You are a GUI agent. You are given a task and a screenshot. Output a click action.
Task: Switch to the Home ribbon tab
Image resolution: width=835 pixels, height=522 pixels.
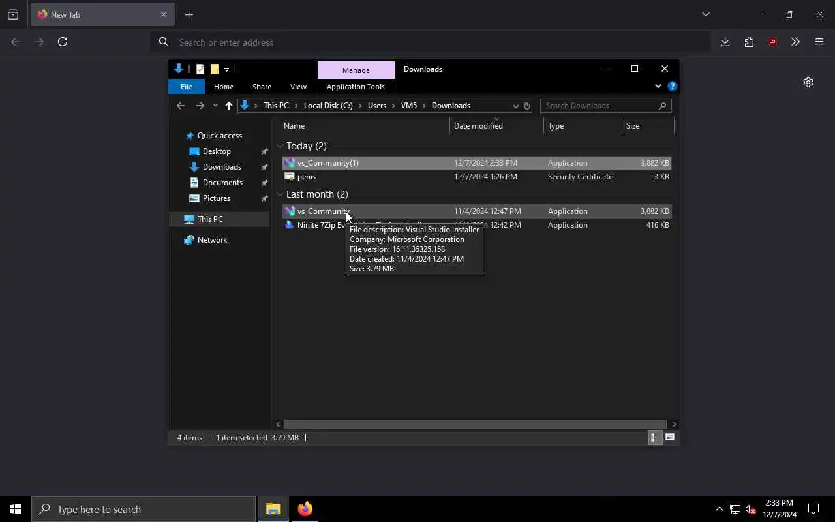pyautogui.click(x=224, y=87)
